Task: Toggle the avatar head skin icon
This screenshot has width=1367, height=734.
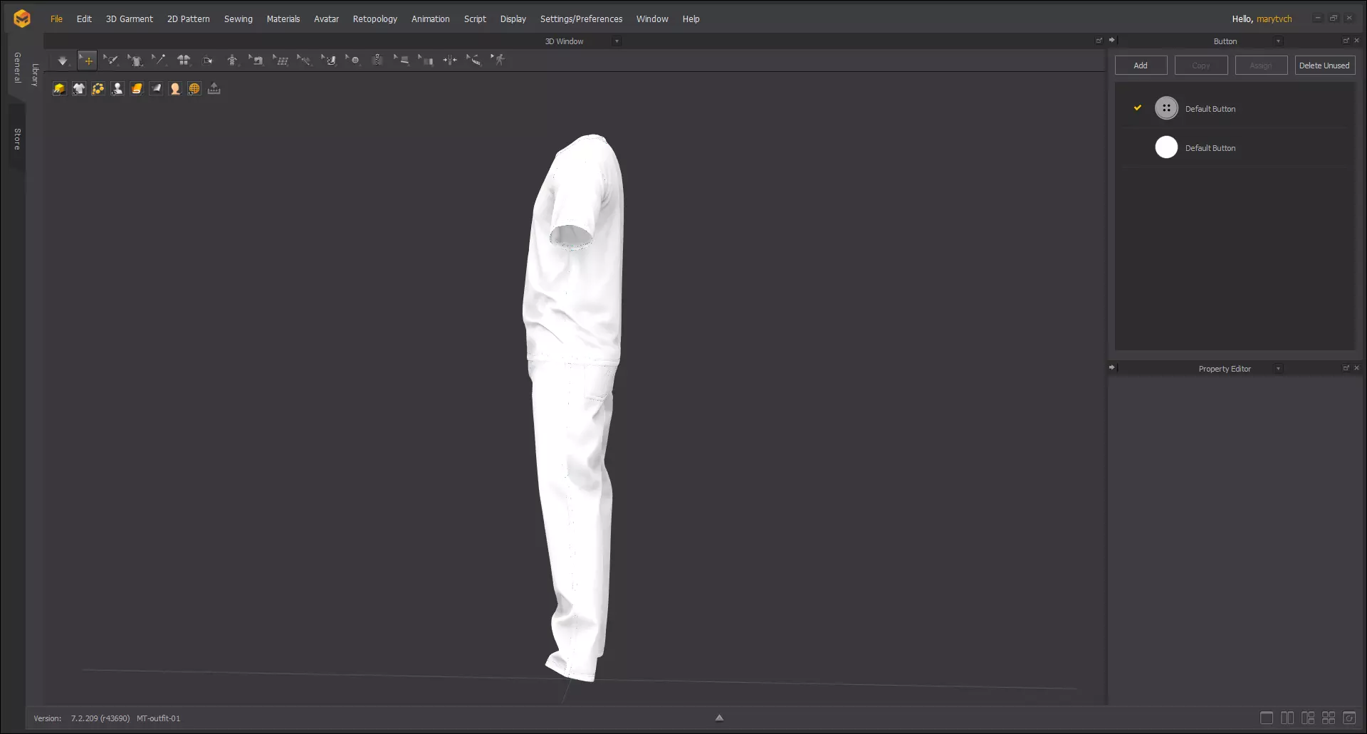Action: point(175,88)
